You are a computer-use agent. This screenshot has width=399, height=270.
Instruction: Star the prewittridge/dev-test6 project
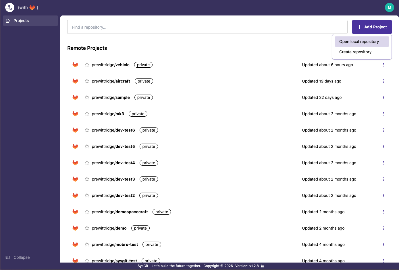point(87,130)
